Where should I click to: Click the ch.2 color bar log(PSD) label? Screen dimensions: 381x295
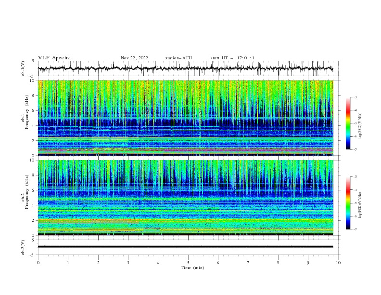click(360, 205)
